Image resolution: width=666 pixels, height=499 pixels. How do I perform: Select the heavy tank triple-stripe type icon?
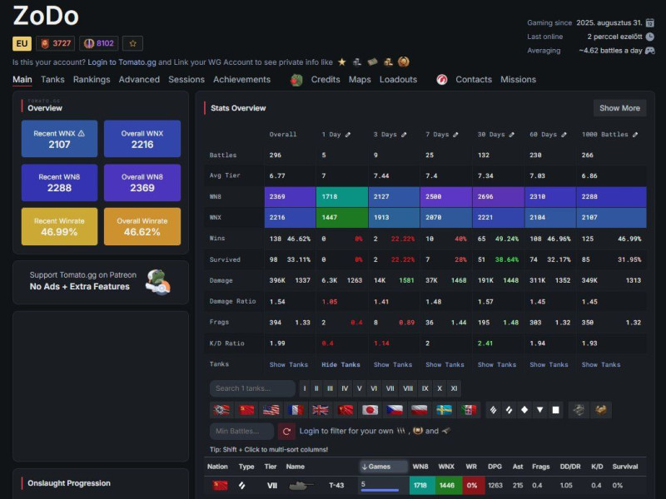[493, 410]
